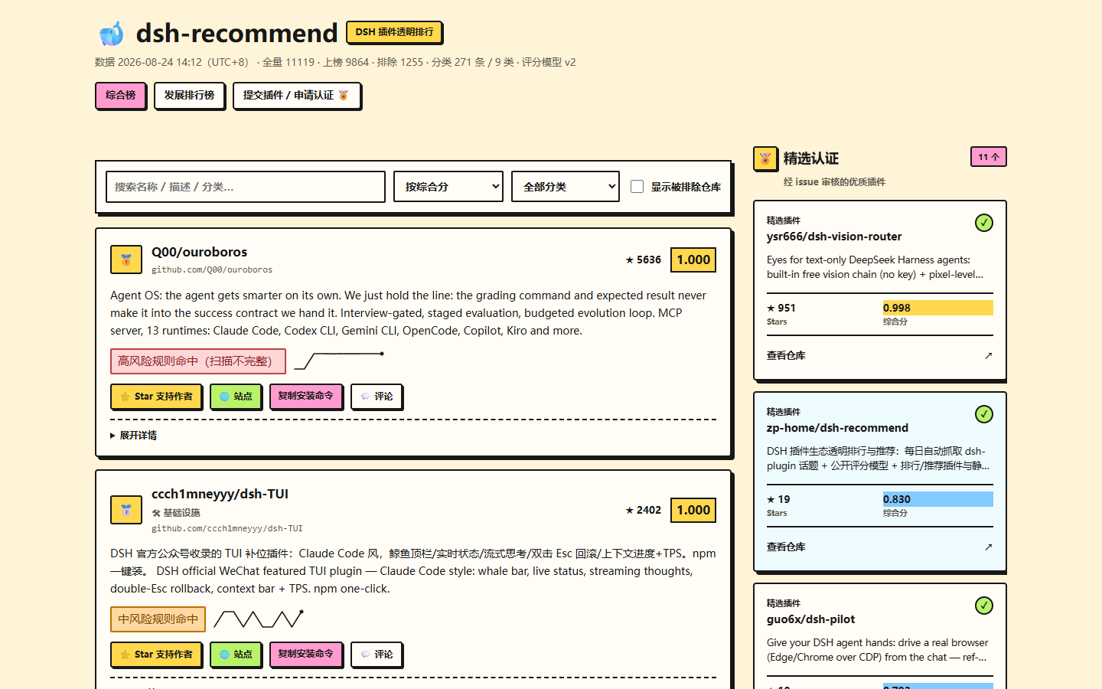Click 复制安装命令 for ccch1mneyyy/dsh-TUI
Screen dimensions: 1102x689
pyautogui.click(x=306, y=655)
